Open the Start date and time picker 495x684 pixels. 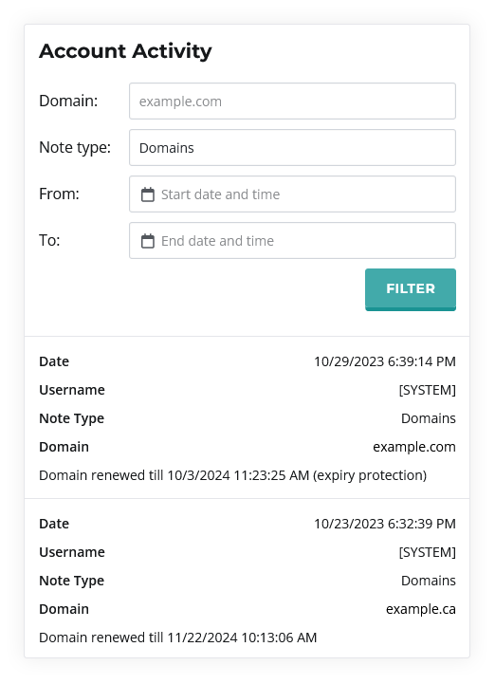292,194
